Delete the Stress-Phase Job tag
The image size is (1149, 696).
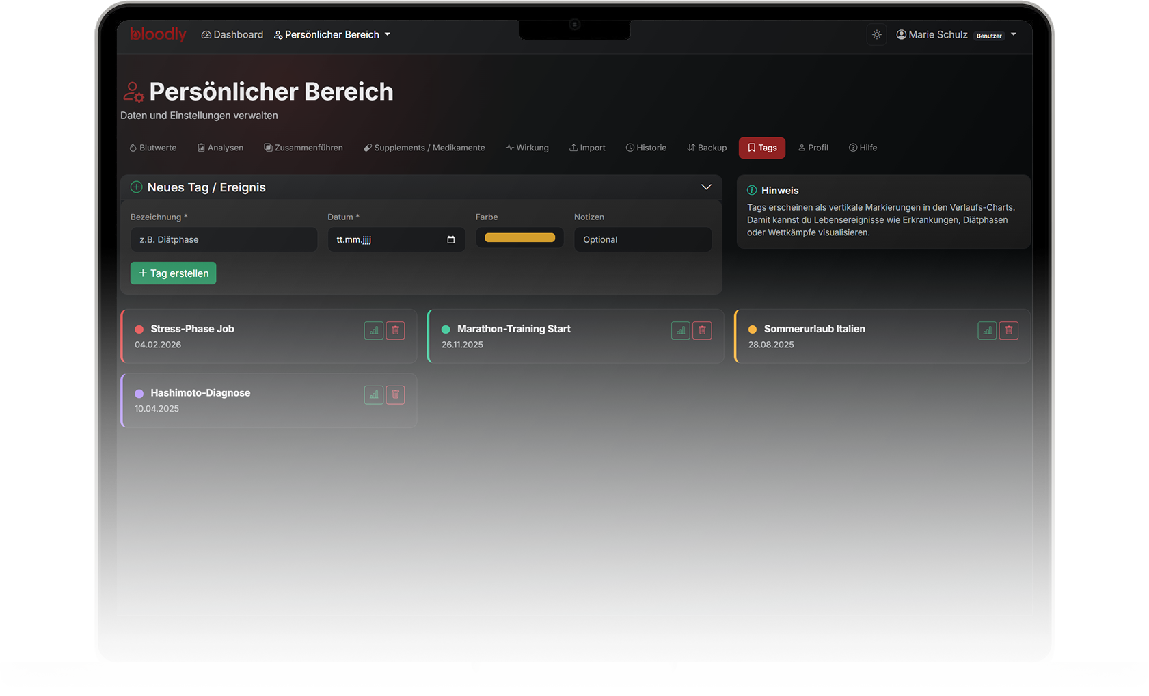coord(395,331)
